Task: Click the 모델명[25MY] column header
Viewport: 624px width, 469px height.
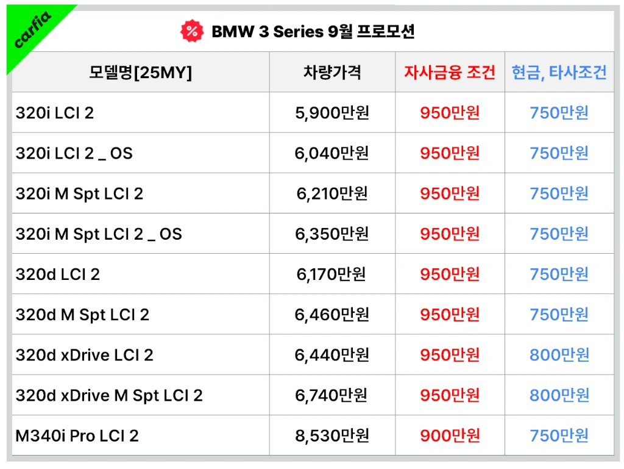Action: tap(140, 73)
